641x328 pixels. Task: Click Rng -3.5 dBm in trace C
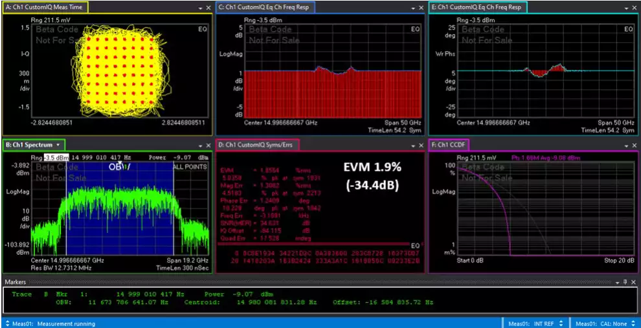(263, 19)
